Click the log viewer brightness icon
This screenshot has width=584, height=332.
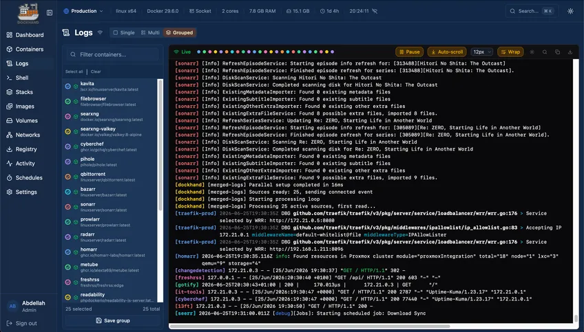coord(532,52)
